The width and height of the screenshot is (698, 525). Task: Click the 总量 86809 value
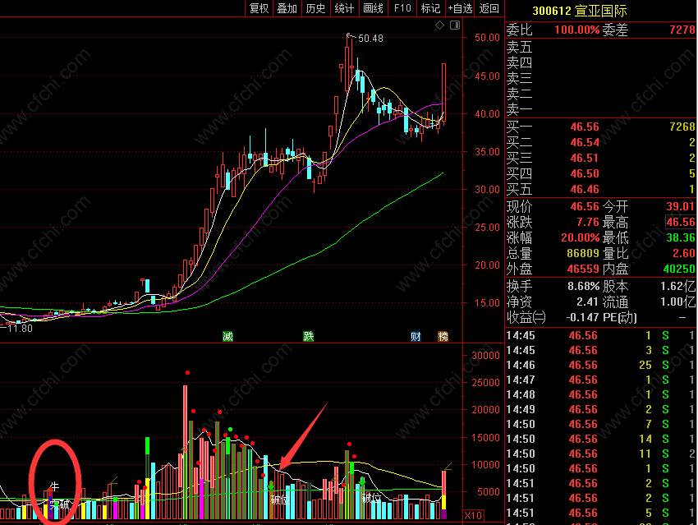[583, 253]
